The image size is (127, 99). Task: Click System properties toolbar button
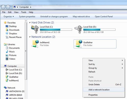(x=27, y=16)
